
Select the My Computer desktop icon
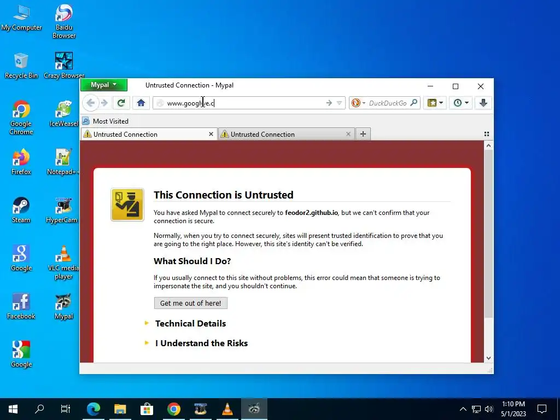pyautogui.click(x=21, y=17)
